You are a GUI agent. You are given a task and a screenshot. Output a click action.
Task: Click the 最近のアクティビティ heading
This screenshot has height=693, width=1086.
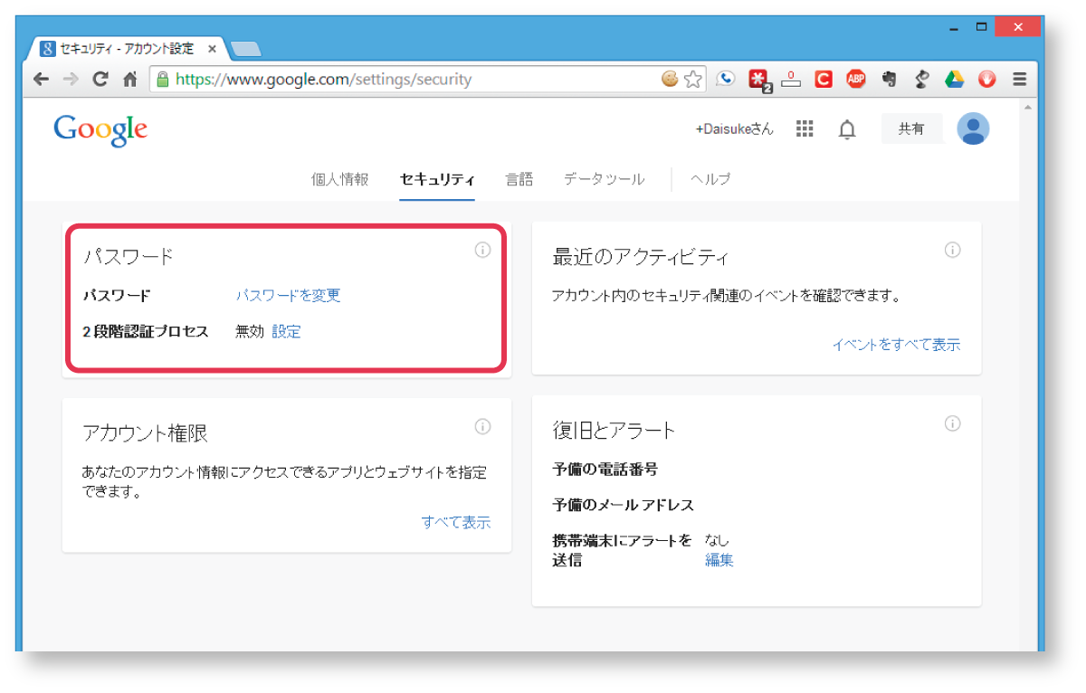tap(640, 257)
